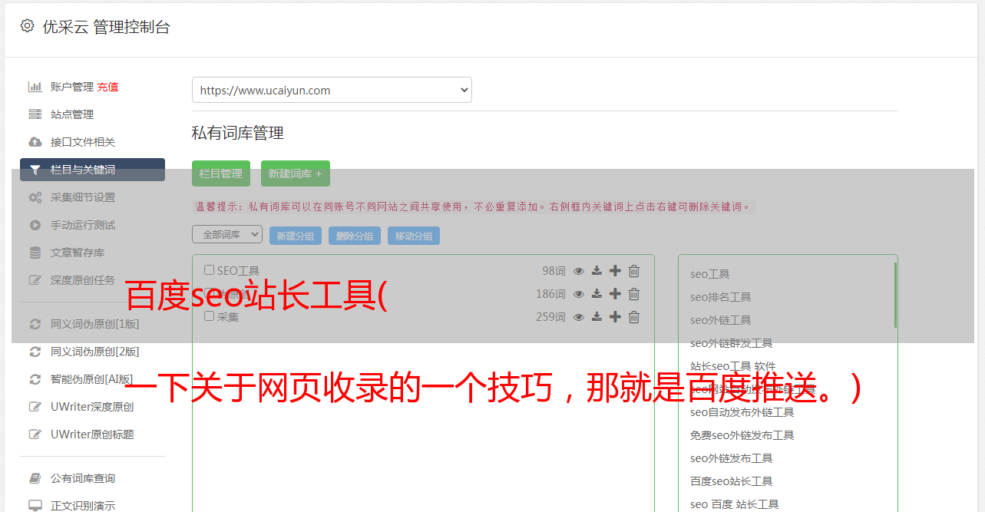Select keyword seo外链群发工具
Screen dimensions: 985x512
click(732, 343)
